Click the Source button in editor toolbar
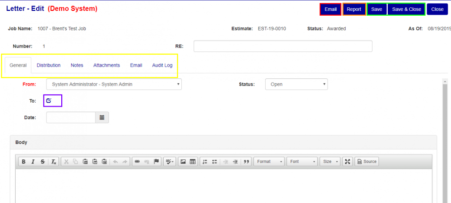 pos(367,161)
